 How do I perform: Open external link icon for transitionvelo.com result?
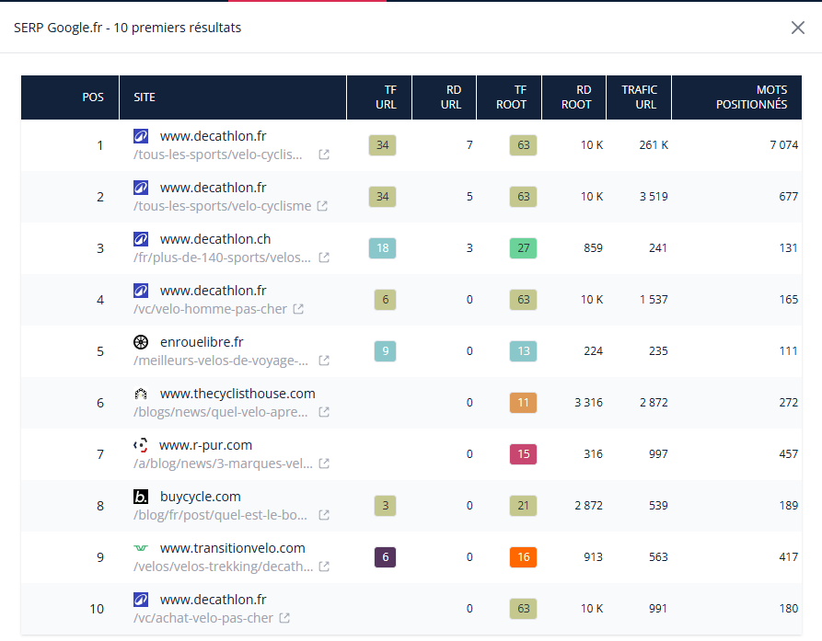click(x=324, y=567)
